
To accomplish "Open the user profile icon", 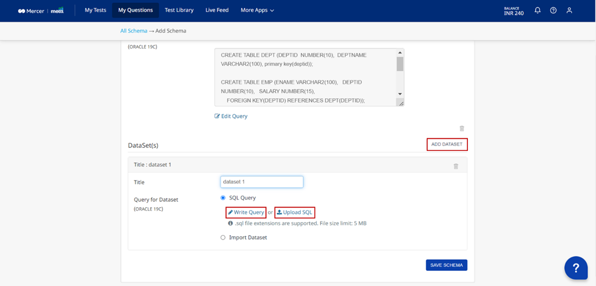I will point(569,10).
